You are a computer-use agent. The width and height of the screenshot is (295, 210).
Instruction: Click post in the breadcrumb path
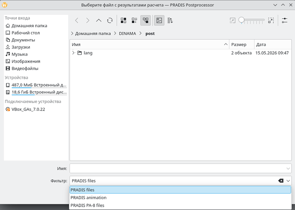150,34
